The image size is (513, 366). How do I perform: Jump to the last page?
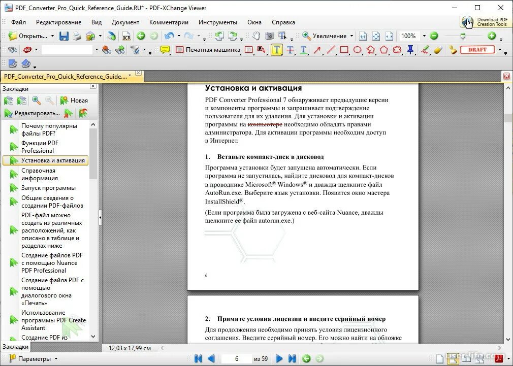click(x=292, y=359)
